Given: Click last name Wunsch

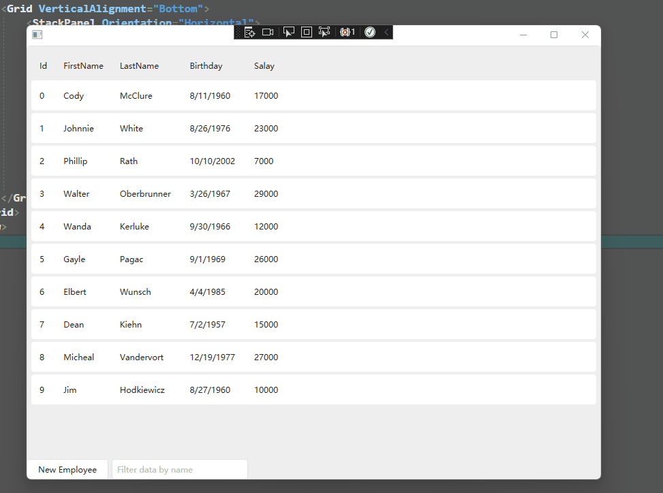Looking at the screenshot, I should tap(136, 292).
